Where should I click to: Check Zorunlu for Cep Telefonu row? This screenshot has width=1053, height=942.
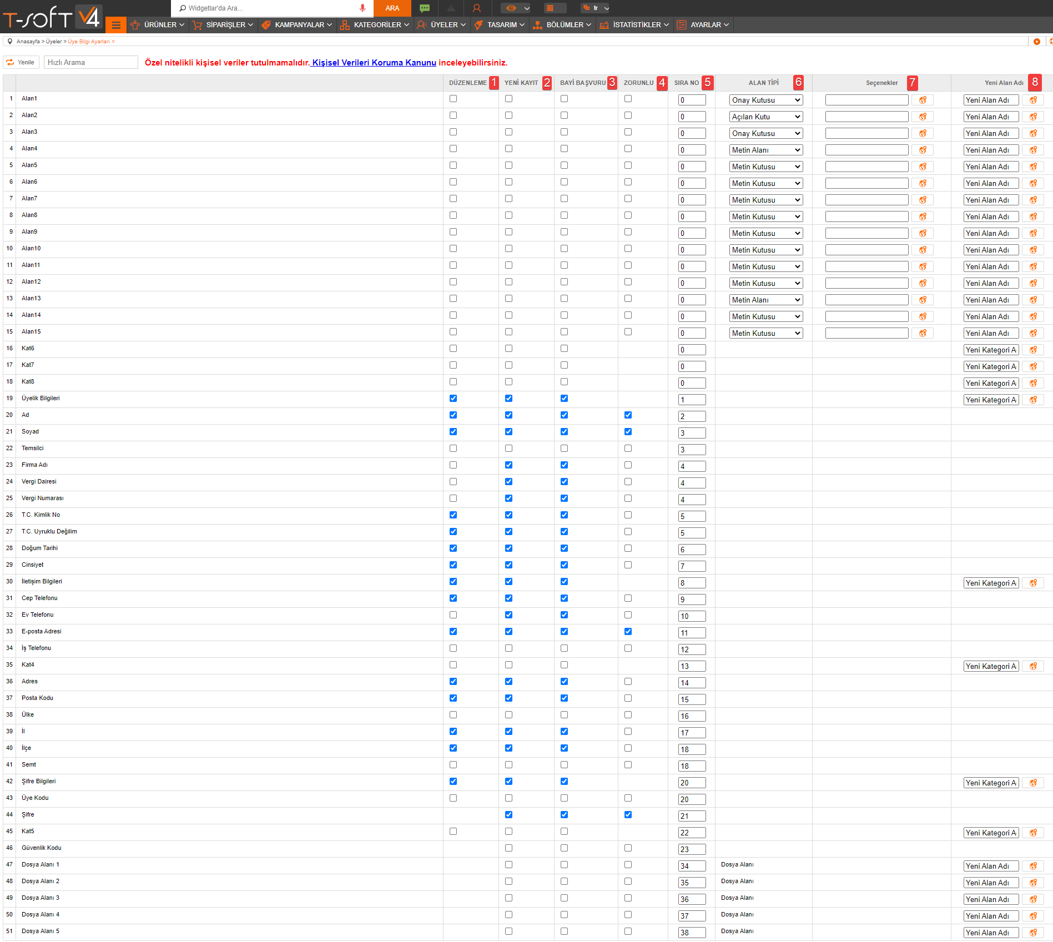(628, 598)
